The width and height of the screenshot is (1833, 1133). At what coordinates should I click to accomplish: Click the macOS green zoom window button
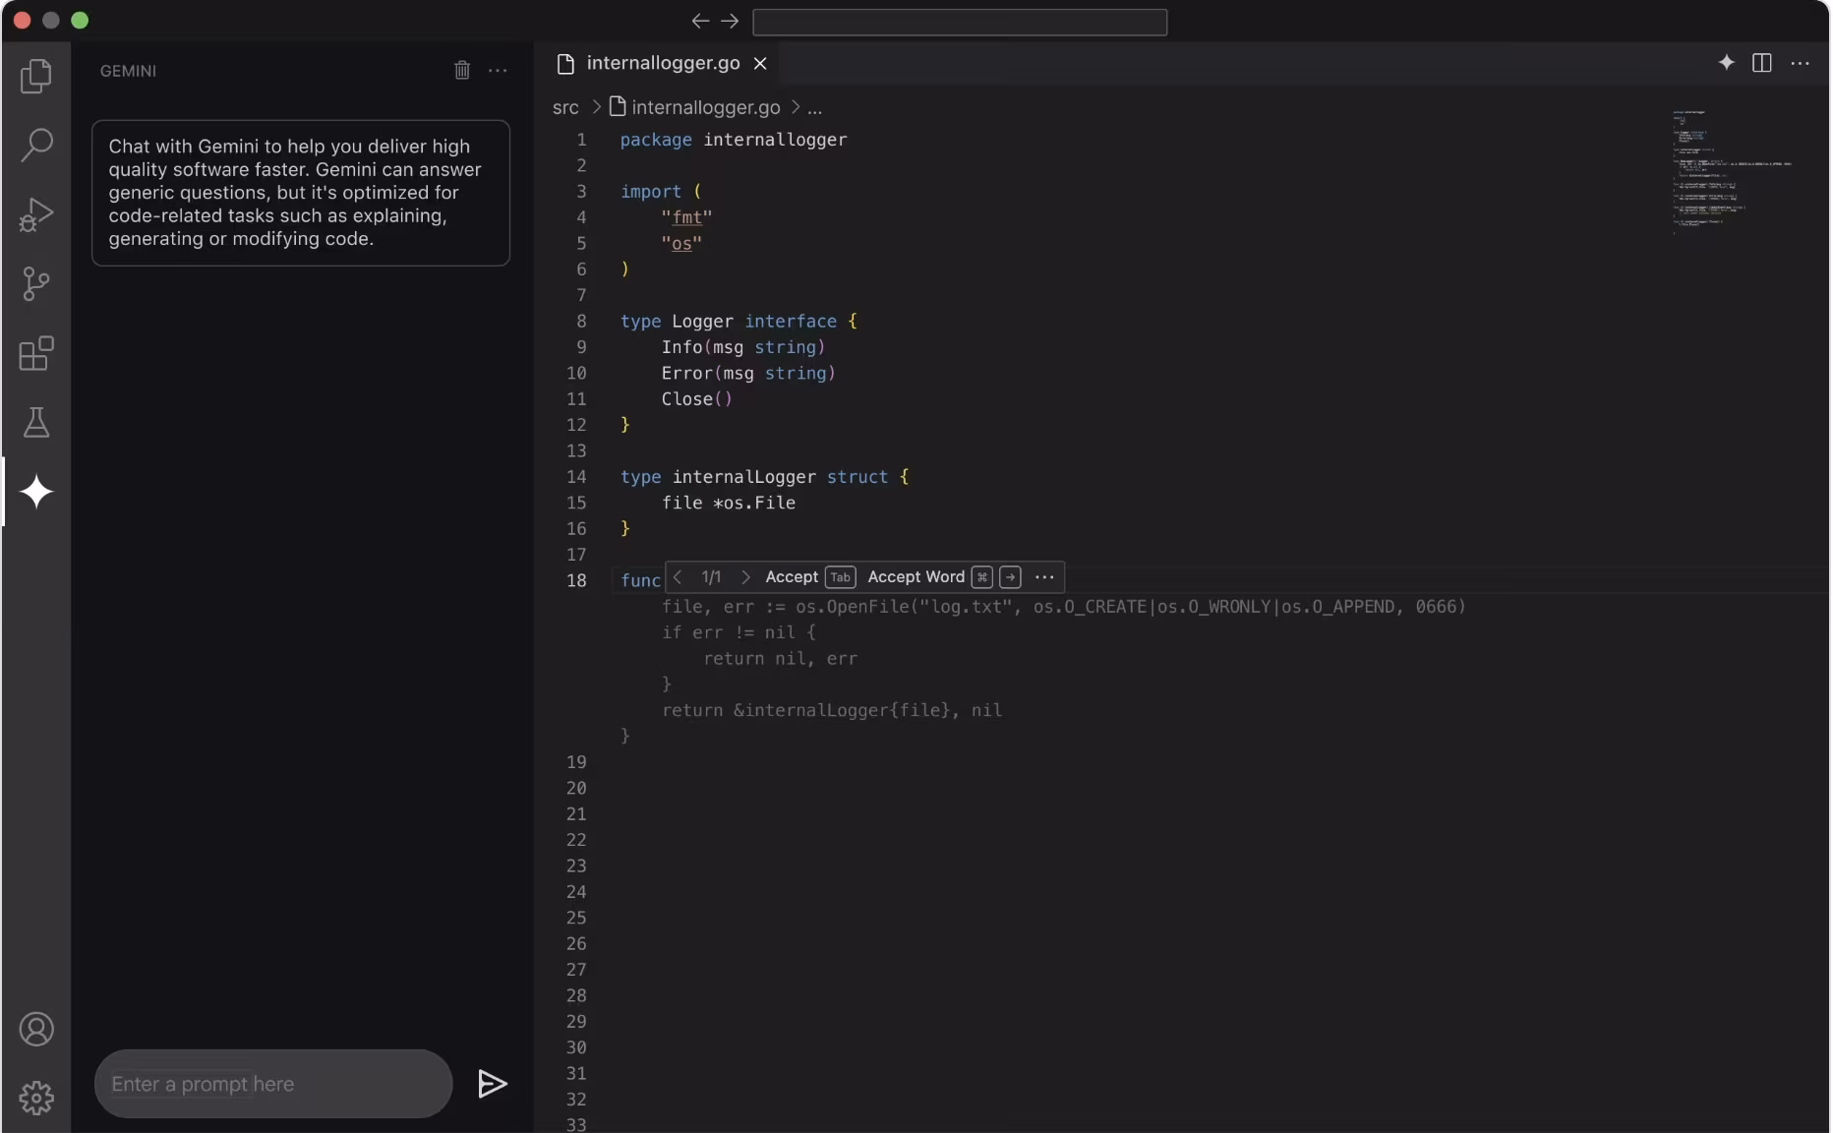pos(80,20)
